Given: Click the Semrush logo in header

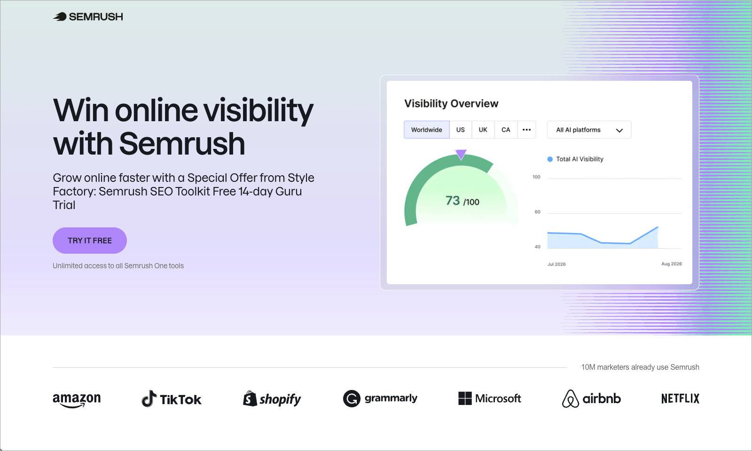Looking at the screenshot, I should 88,16.
